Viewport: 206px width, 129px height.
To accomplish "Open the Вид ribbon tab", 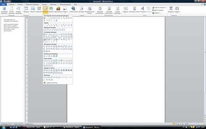I will click(x=75, y=4).
